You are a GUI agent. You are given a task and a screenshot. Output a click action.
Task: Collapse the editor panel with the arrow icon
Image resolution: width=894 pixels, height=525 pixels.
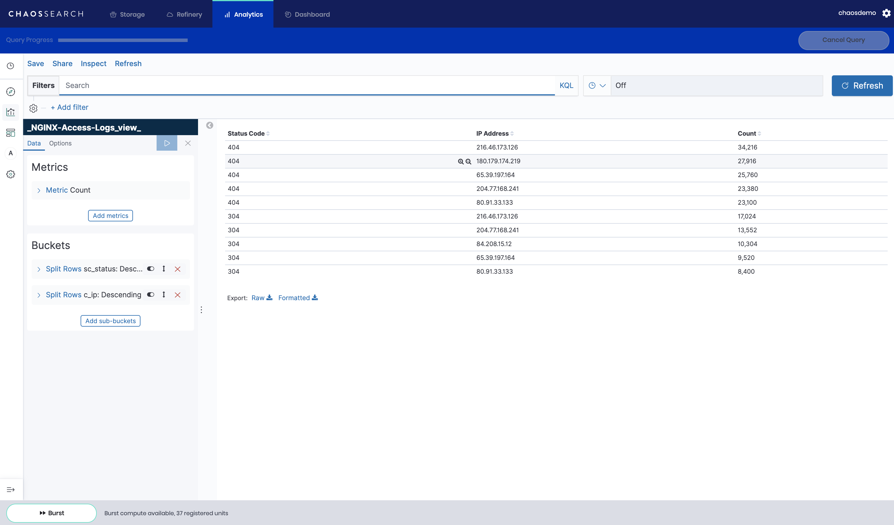click(x=210, y=125)
